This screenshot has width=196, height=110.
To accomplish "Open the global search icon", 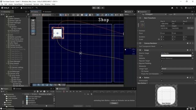I will [x=182, y=8].
